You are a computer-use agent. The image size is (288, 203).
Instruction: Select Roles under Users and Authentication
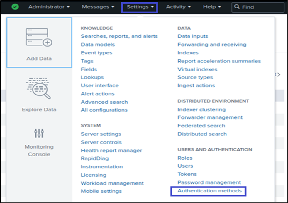tap(185, 158)
